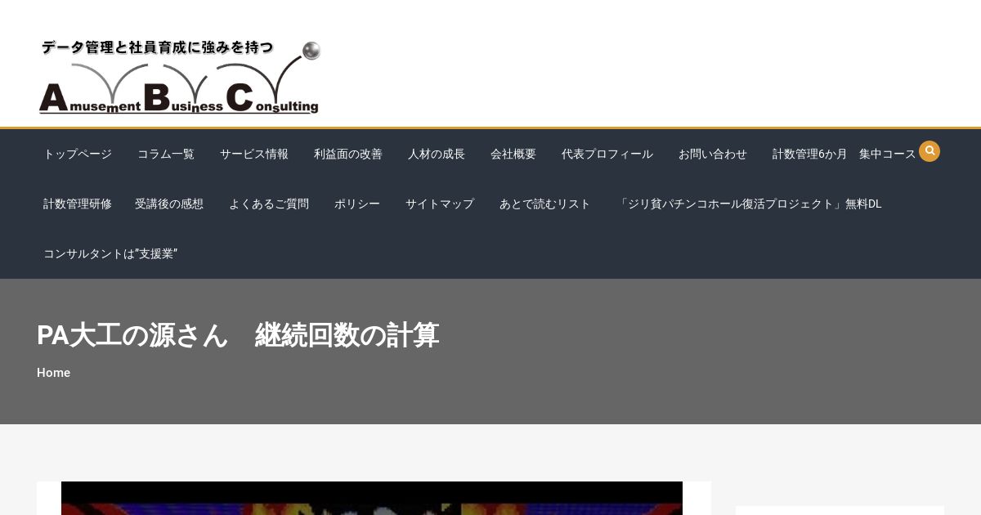Click the Amusement Business Consulting logo
Viewport: 981px width, 515px height.
(x=180, y=77)
